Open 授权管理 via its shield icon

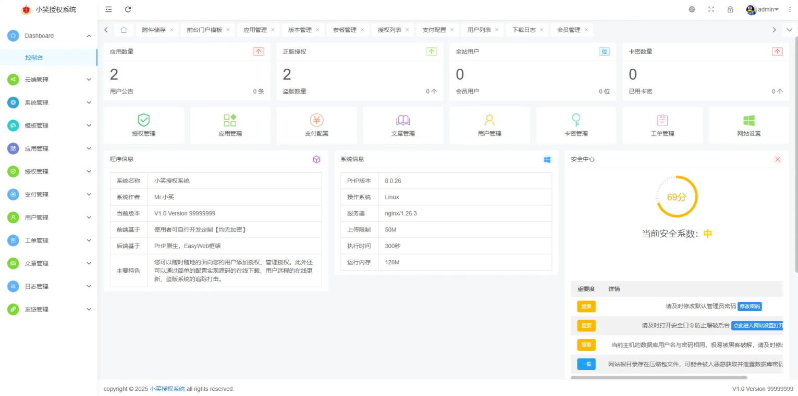[x=144, y=121]
